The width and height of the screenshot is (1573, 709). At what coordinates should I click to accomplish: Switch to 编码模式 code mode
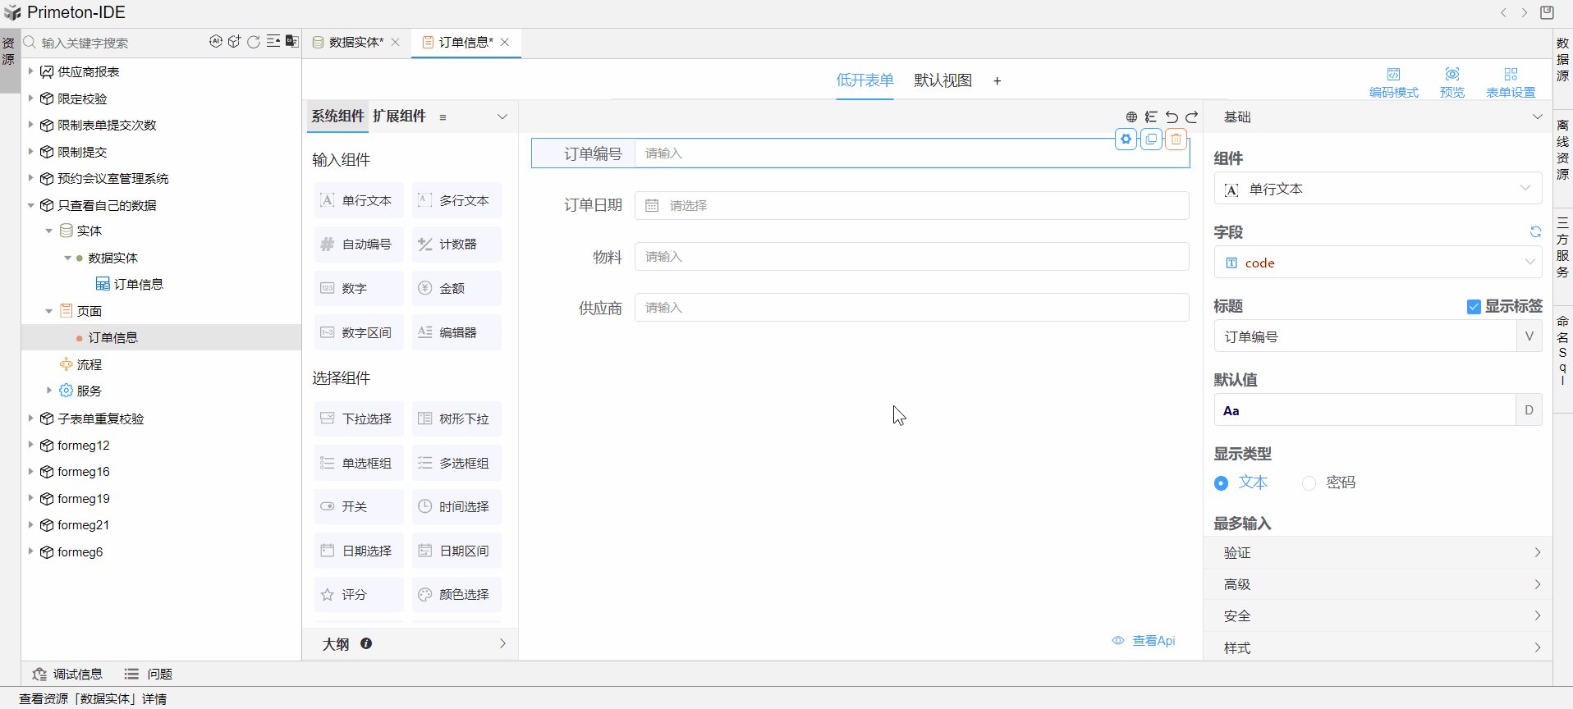[x=1393, y=82]
